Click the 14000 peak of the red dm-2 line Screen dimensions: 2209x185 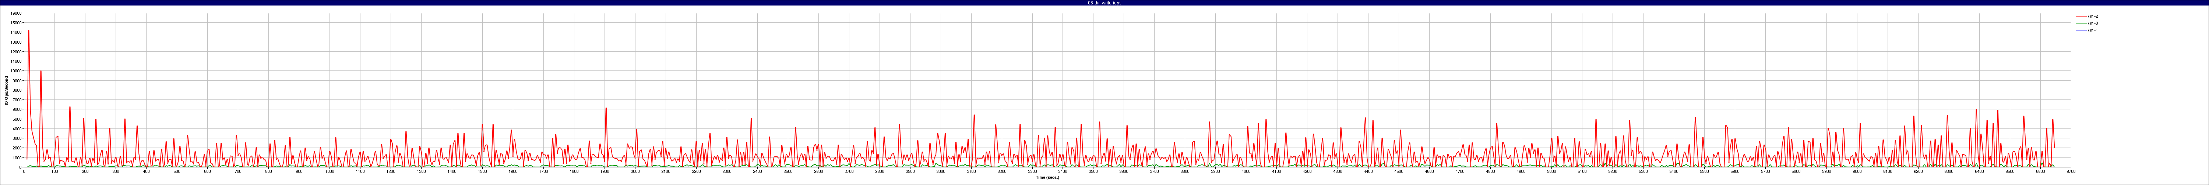click(28, 31)
